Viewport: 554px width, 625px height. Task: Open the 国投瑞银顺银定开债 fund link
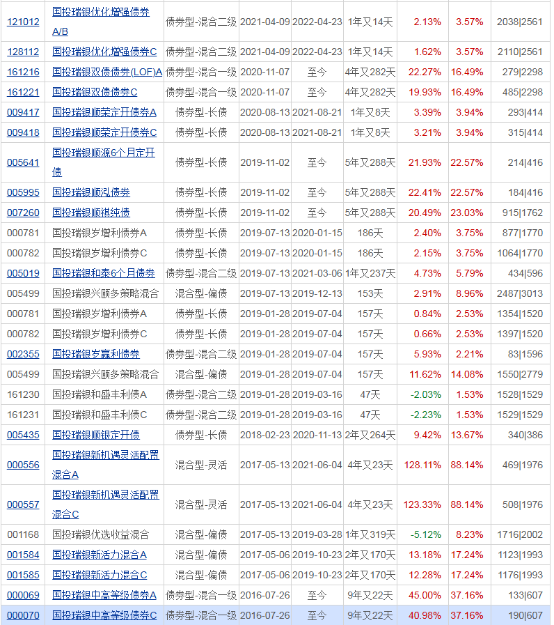point(96,435)
